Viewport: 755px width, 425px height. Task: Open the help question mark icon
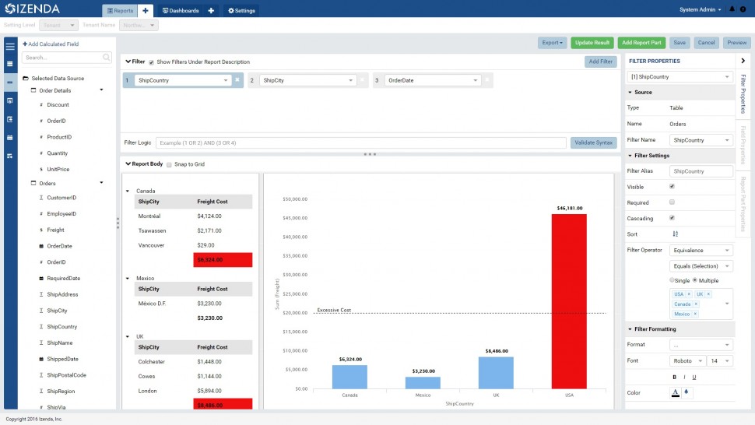(x=743, y=9)
